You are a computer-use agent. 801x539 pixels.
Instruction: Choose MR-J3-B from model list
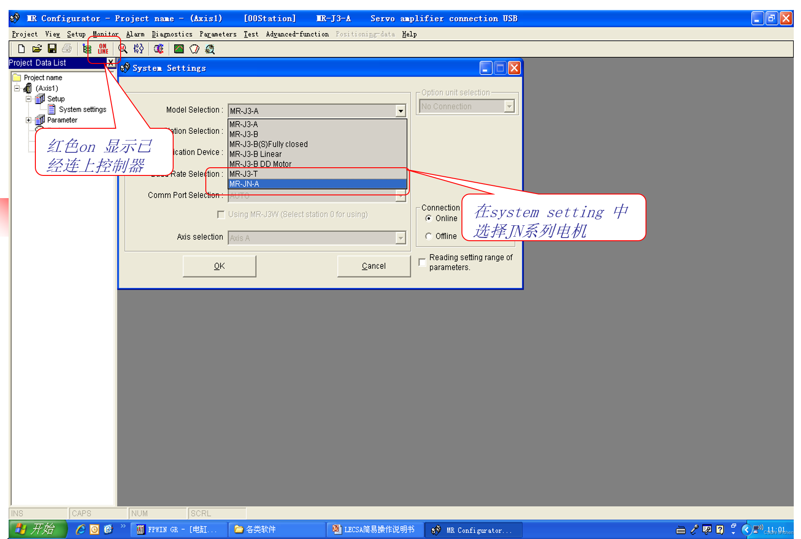tap(317, 134)
